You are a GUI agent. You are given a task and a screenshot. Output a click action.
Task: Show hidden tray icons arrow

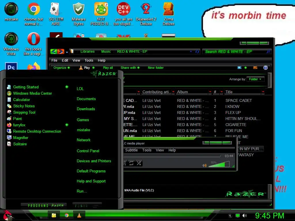tap(230, 216)
